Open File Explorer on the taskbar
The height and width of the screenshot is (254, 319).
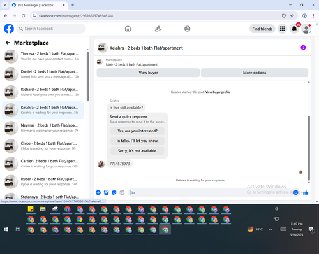(x=43, y=209)
